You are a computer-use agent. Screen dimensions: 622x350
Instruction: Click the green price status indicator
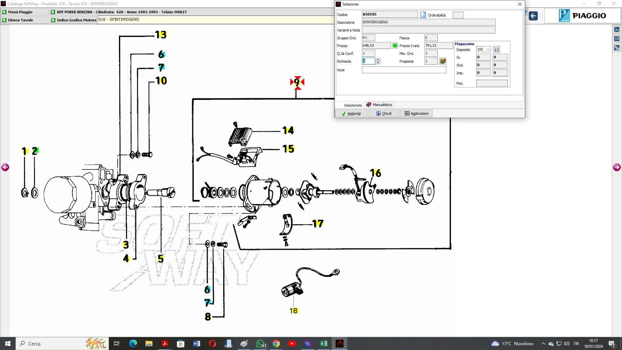395,45
